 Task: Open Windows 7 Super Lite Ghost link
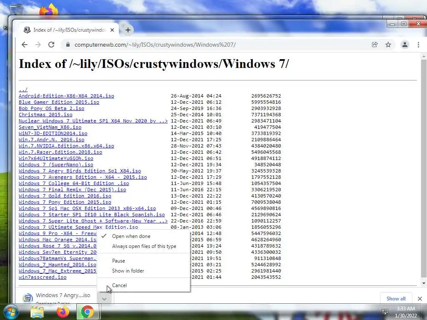[x=93, y=221]
